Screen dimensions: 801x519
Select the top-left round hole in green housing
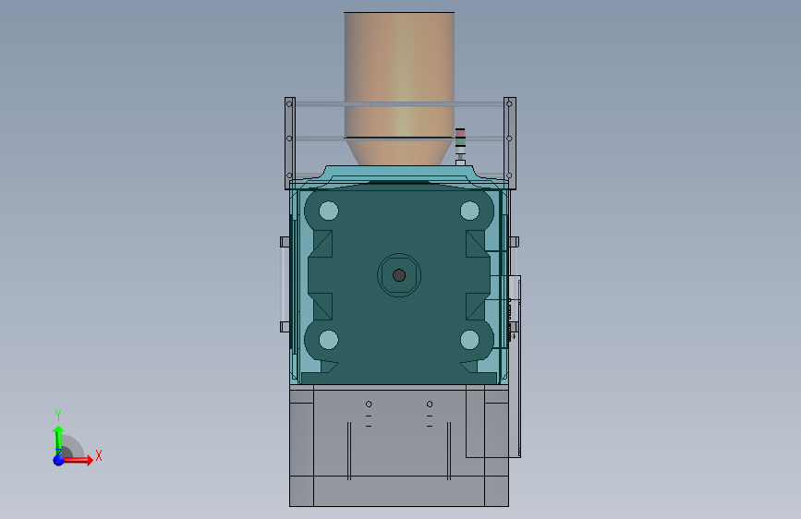329,211
